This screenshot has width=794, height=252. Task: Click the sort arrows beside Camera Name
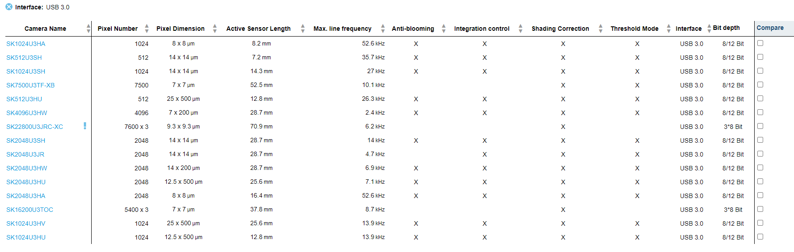88,29
